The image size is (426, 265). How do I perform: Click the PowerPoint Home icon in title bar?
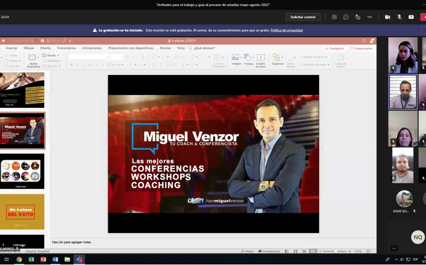[x=43, y=41]
